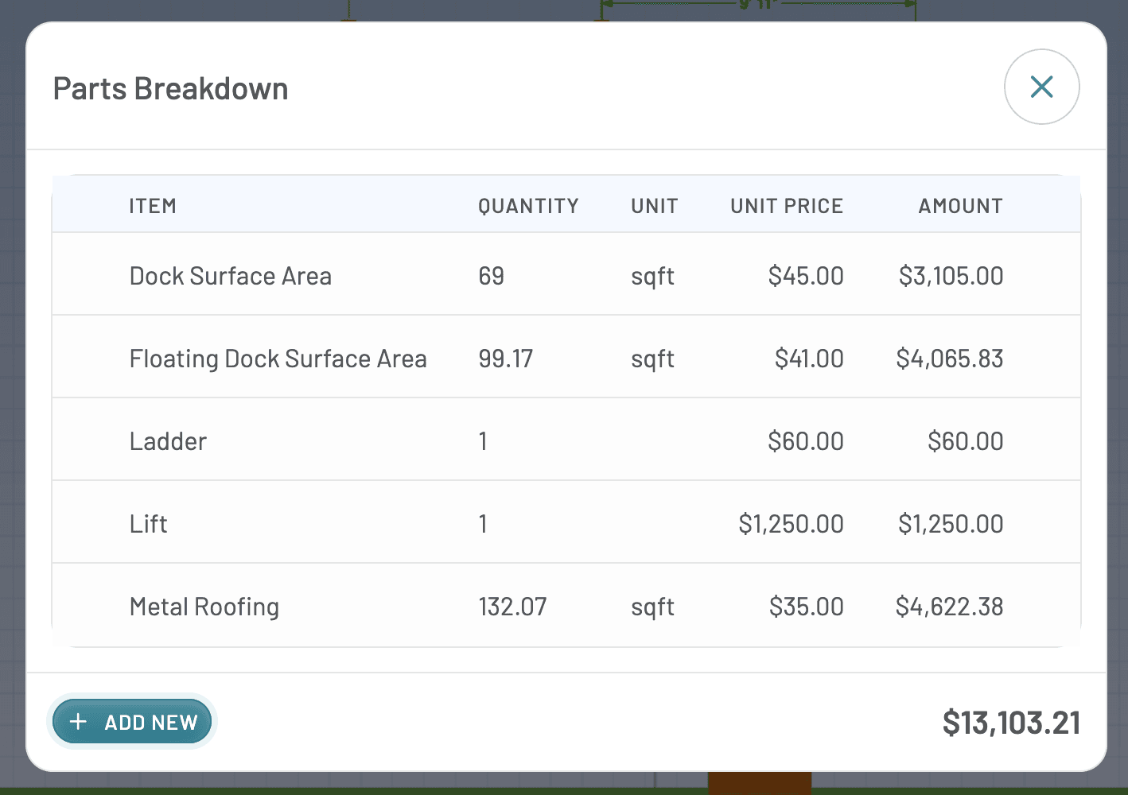Click sqft unit in Metal Roofing row

click(652, 607)
